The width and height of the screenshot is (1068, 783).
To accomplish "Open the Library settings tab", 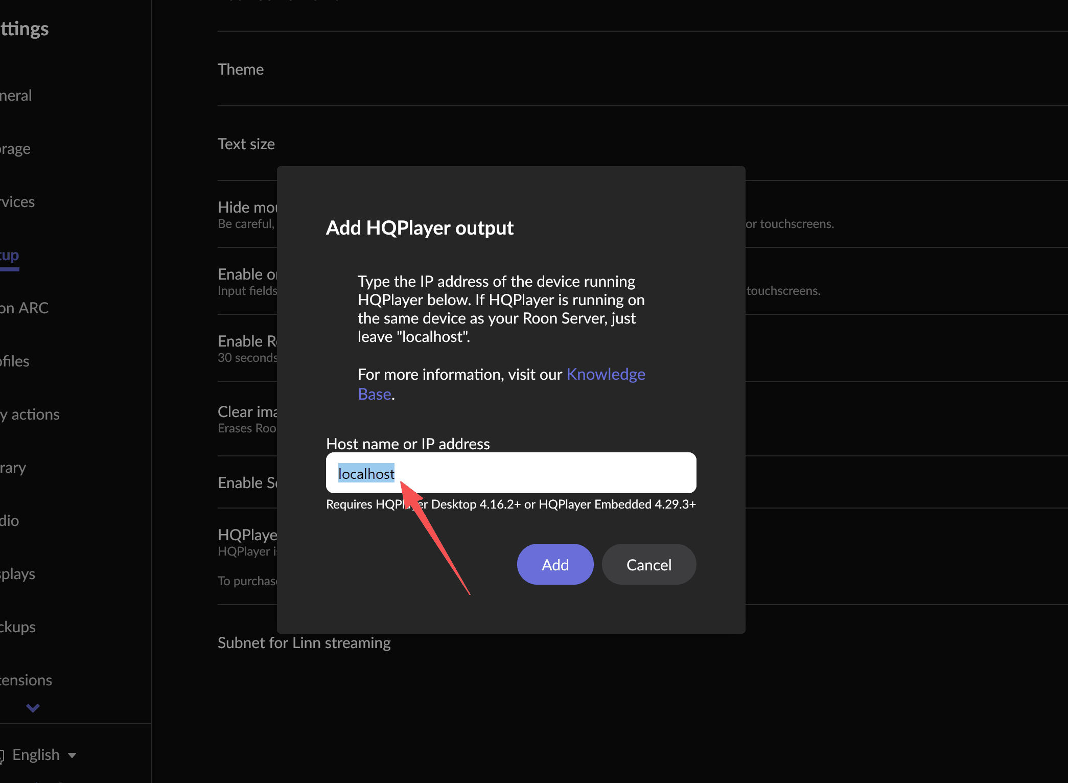I will click(13, 468).
